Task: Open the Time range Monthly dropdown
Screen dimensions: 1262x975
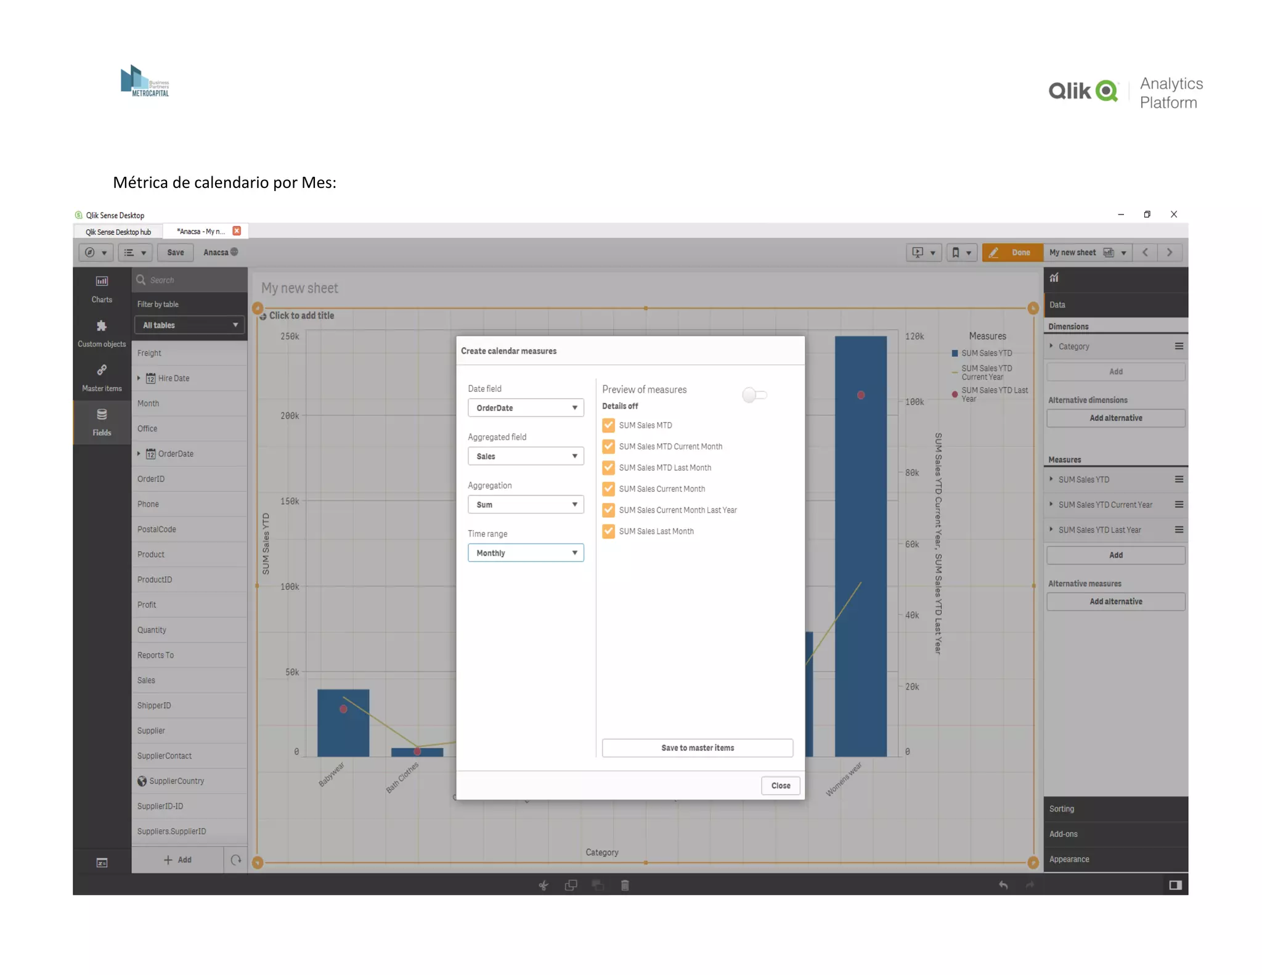Action: click(525, 553)
